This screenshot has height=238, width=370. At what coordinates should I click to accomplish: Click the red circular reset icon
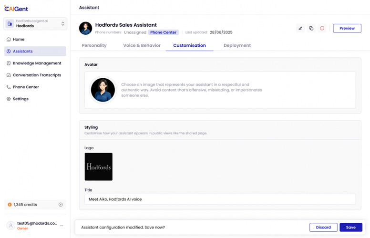pos(322,29)
